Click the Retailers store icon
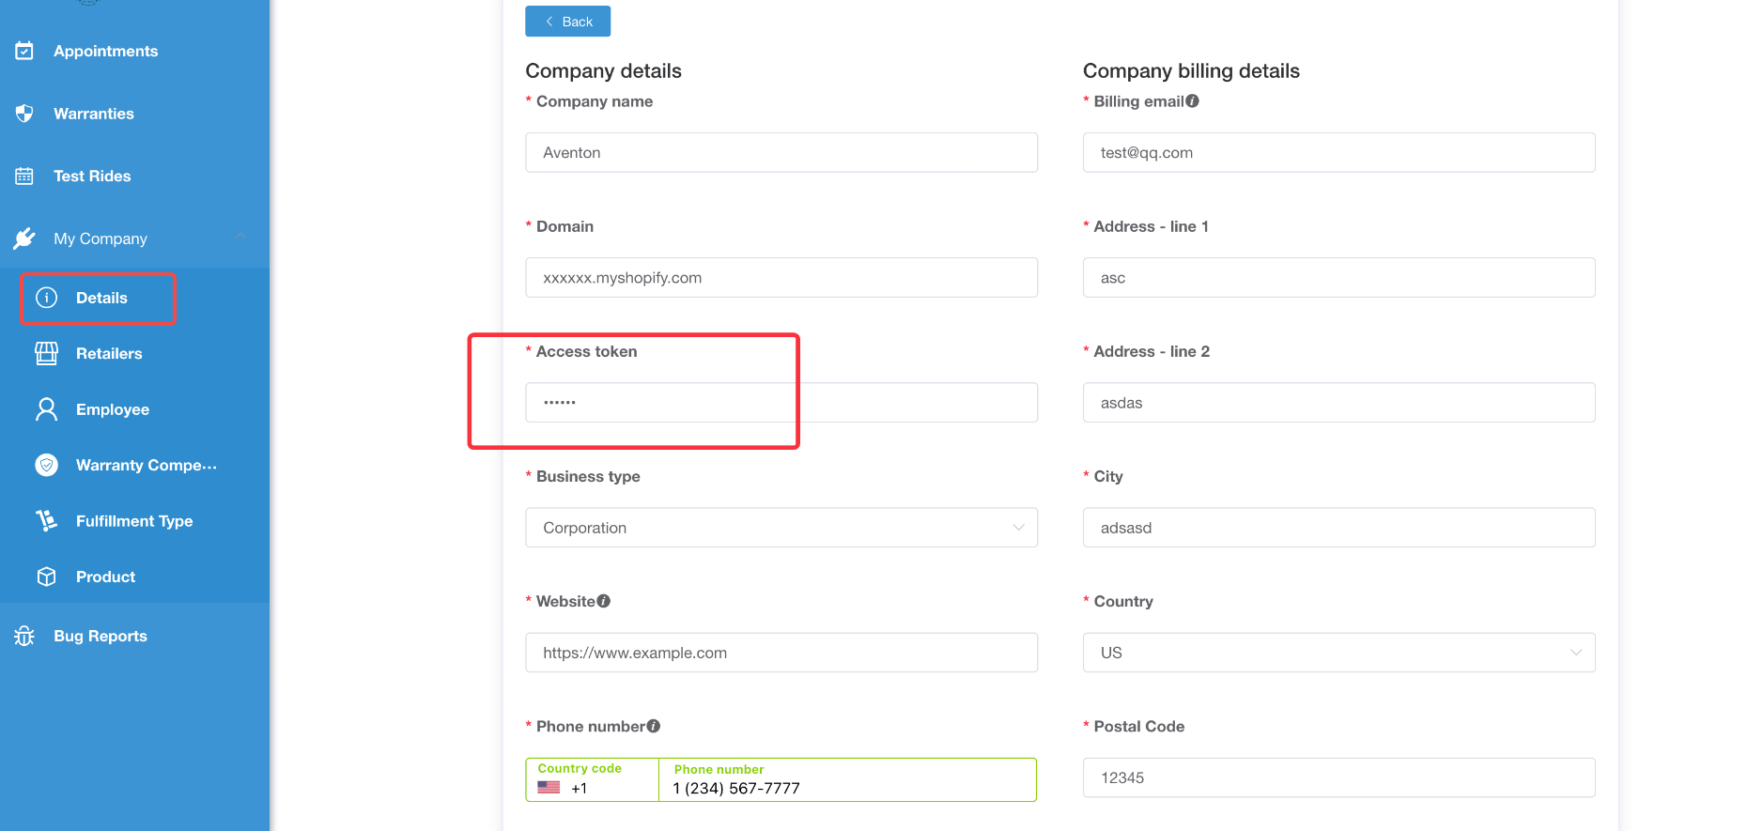1763x831 pixels. (46, 353)
